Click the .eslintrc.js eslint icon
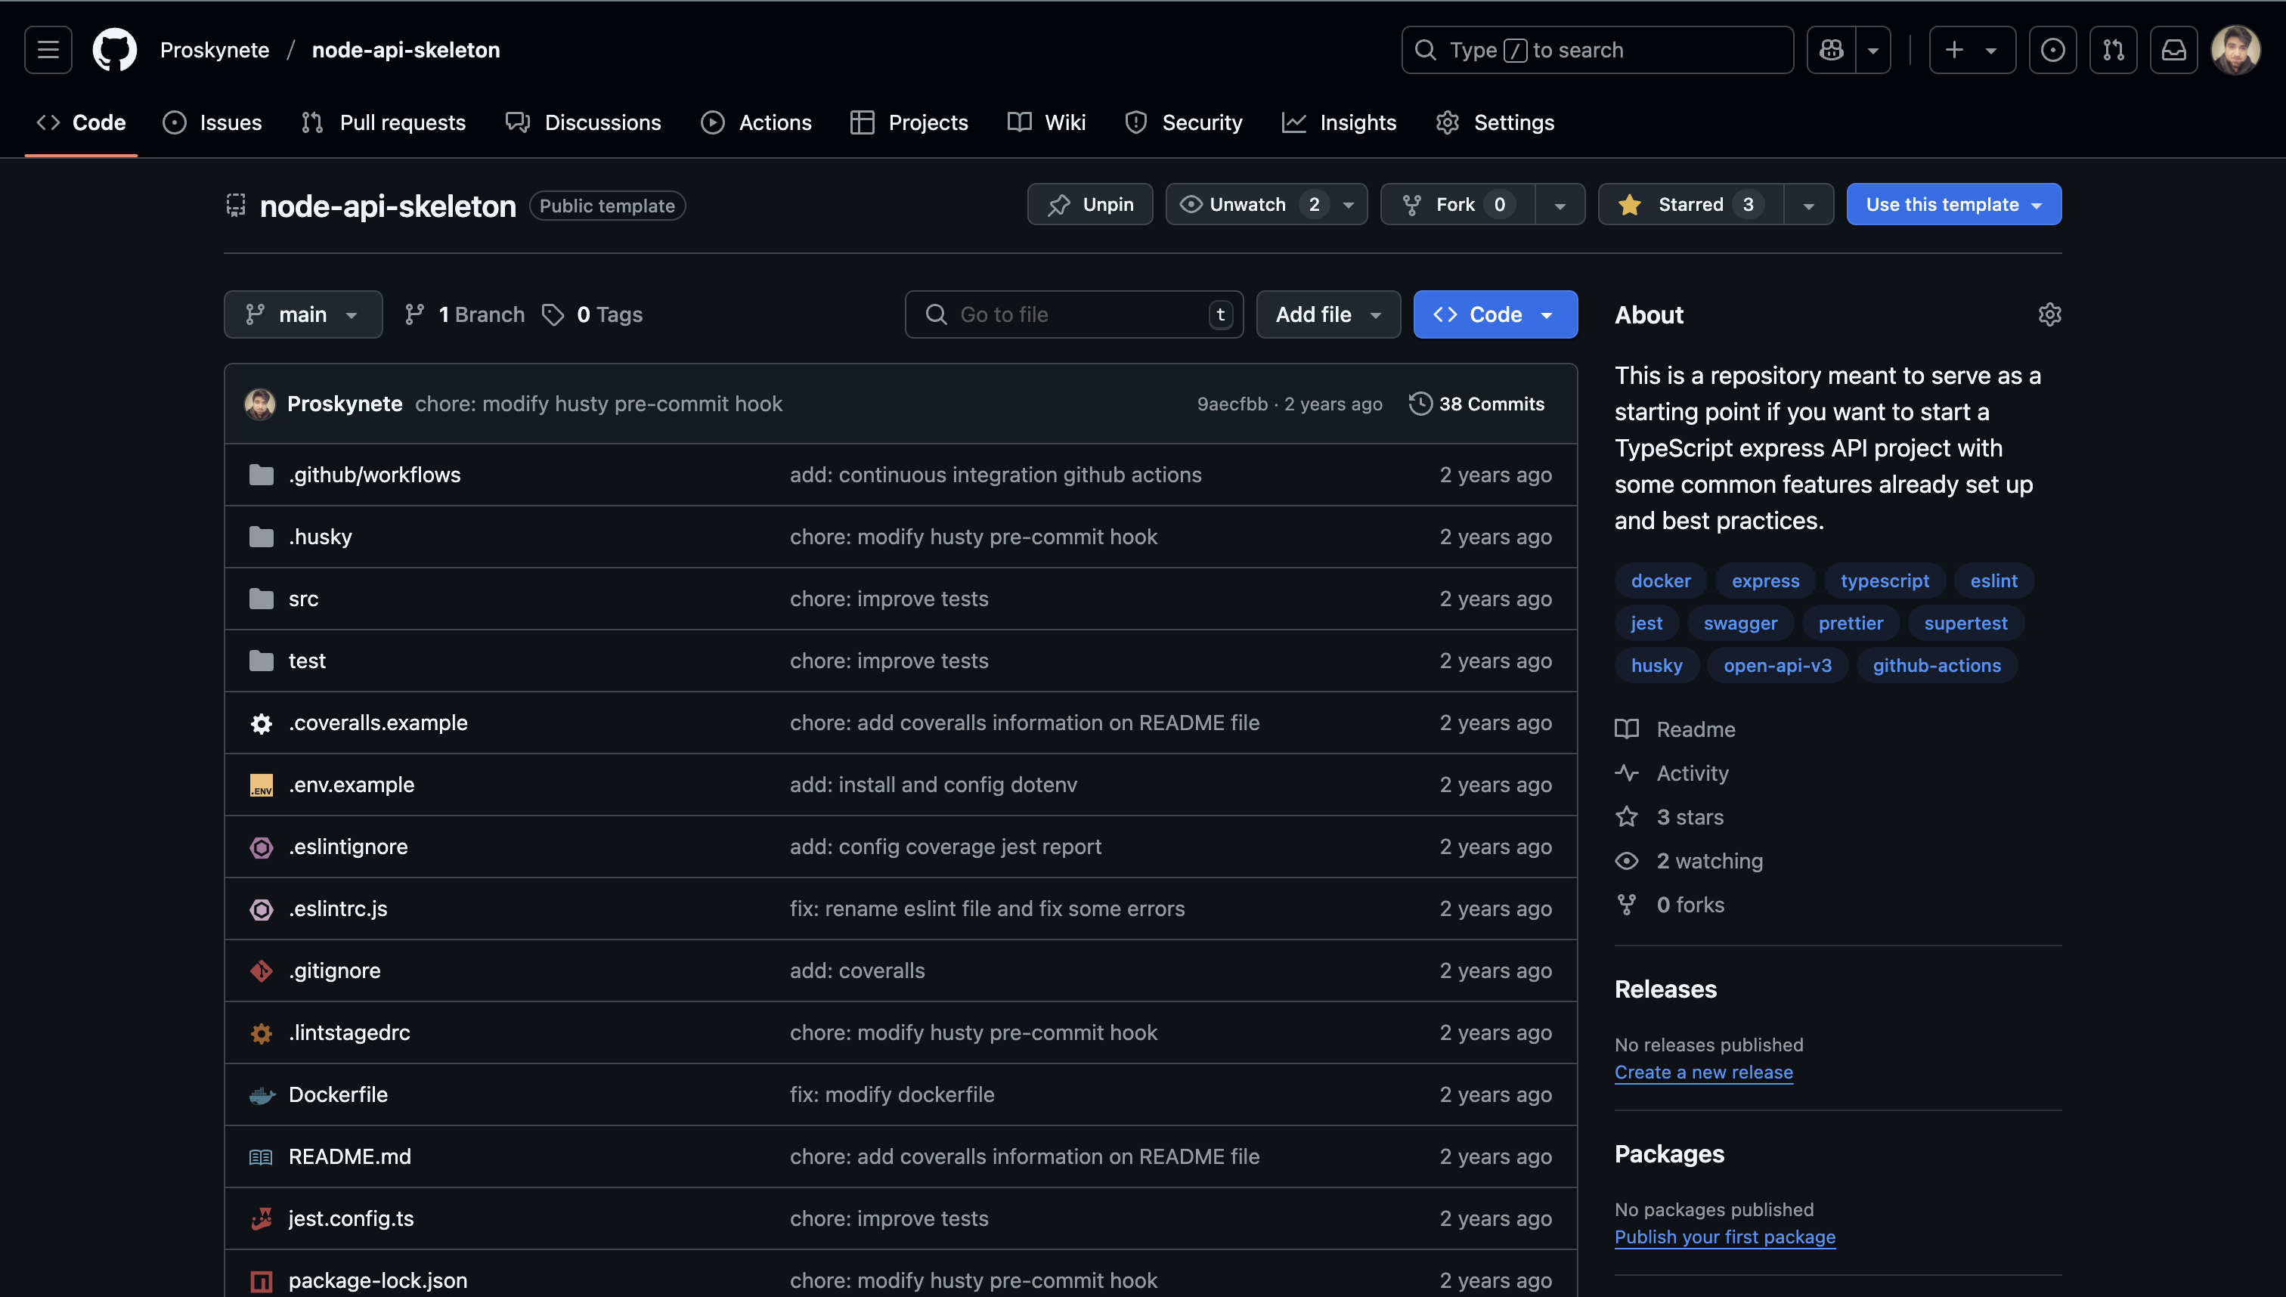This screenshot has height=1297, width=2286. click(x=261, y=909)
